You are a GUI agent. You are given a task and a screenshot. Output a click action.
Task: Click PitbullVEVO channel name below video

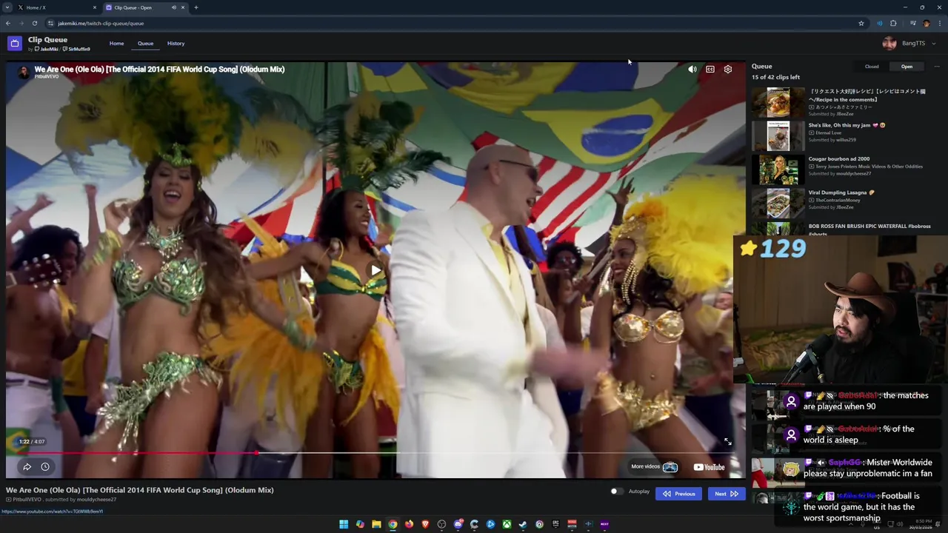27,500
